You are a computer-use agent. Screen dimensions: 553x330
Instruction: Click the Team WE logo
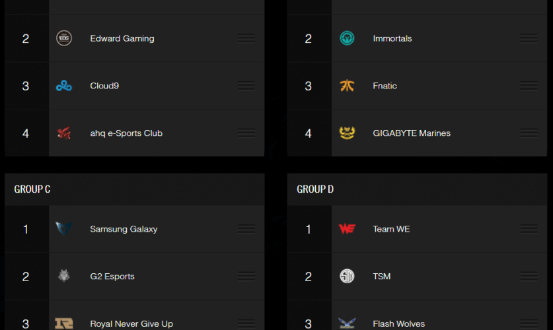[x=347, y=229]
